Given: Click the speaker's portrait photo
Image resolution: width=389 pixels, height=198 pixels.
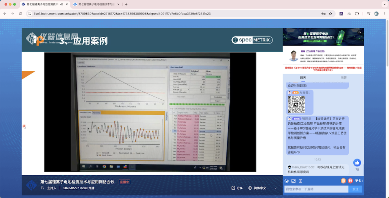Looking at the screenshot, I should 294,55.
